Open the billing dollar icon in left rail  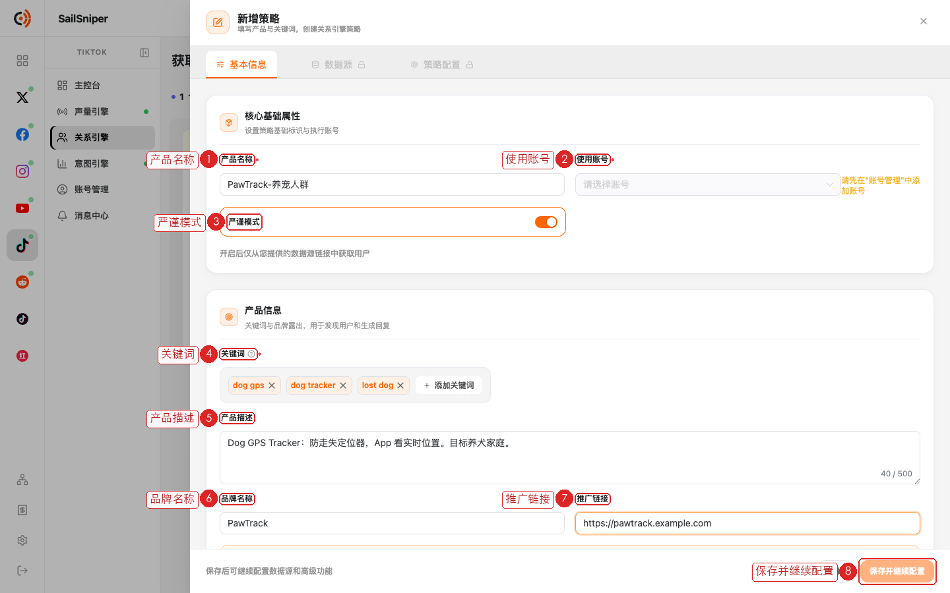[22, 510]
